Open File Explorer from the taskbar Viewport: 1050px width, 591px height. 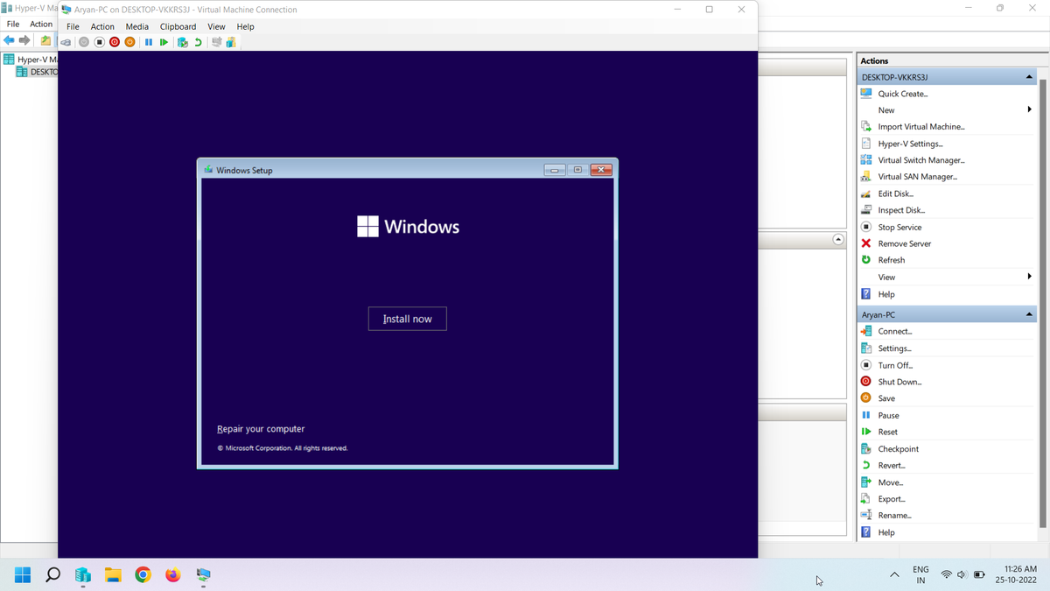pos(113,575)
